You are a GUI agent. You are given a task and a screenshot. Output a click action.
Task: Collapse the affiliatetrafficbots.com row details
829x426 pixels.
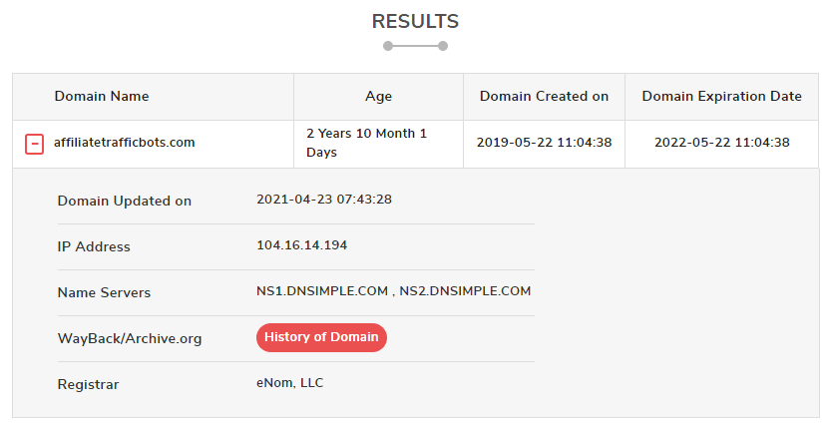tap(34, 144)
